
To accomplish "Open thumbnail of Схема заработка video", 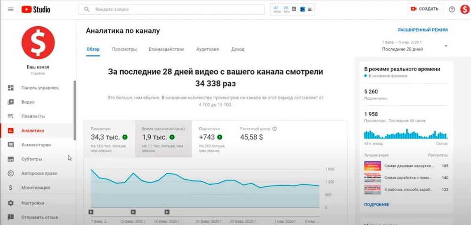I will coord(373,178).
